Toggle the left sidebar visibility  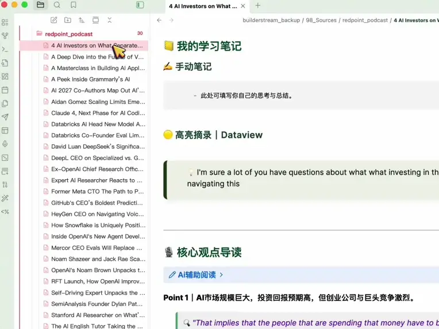tap(140, 5)
